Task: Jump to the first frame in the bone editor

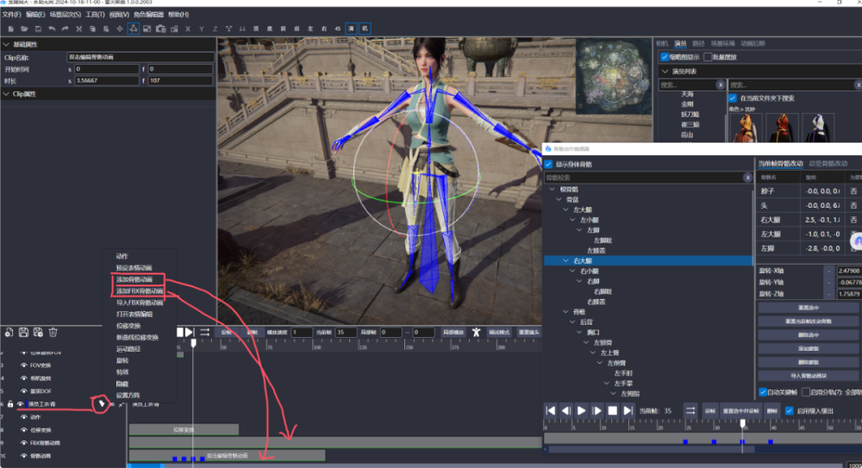Action: (x=551, y=410)
